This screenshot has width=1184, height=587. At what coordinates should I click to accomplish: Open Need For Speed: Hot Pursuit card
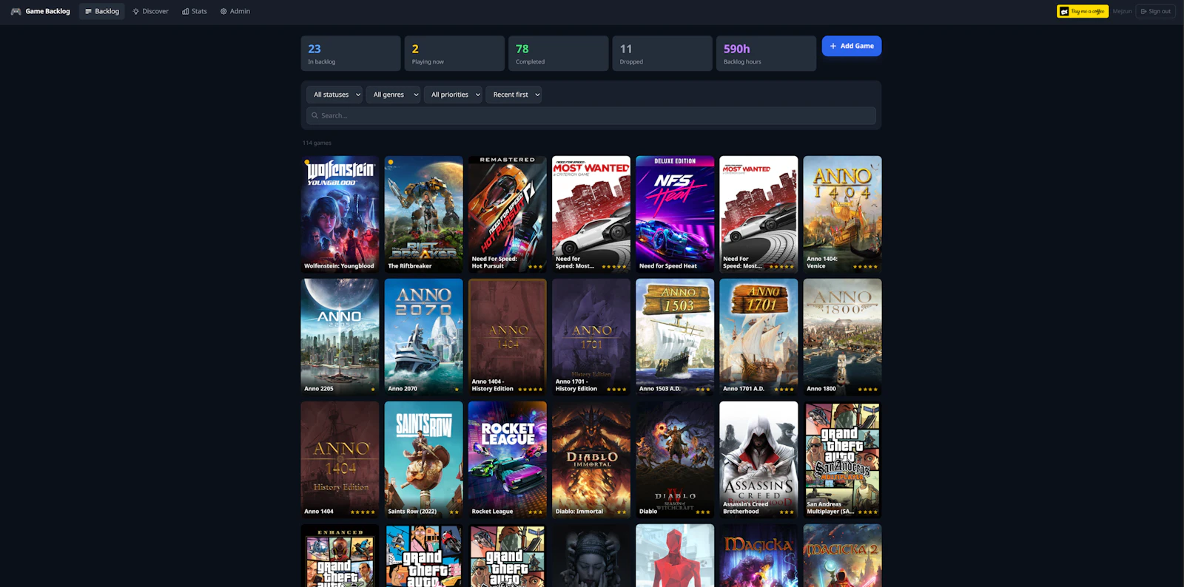(x=508, y=214)
